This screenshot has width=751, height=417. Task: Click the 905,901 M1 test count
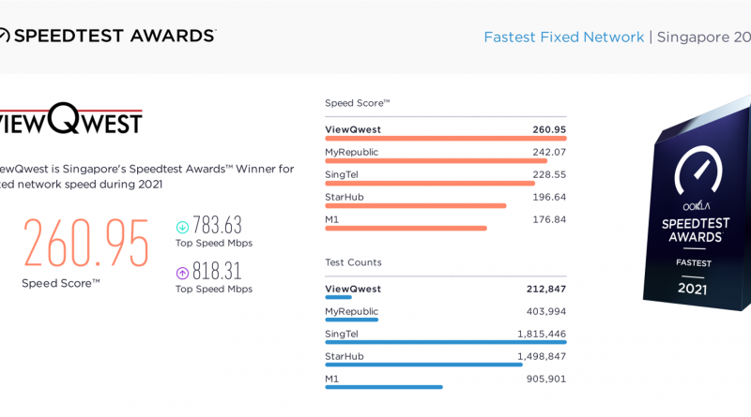[x=546, y=379]
